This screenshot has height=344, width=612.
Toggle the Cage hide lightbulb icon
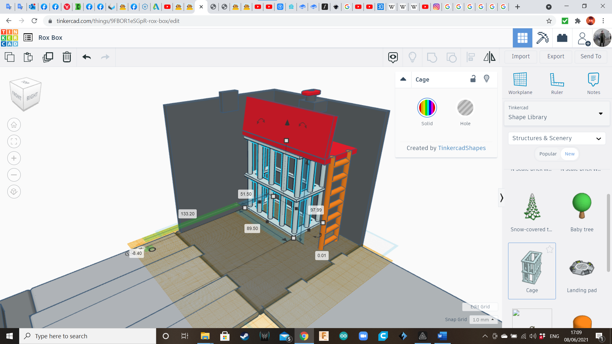coord(486,79)
